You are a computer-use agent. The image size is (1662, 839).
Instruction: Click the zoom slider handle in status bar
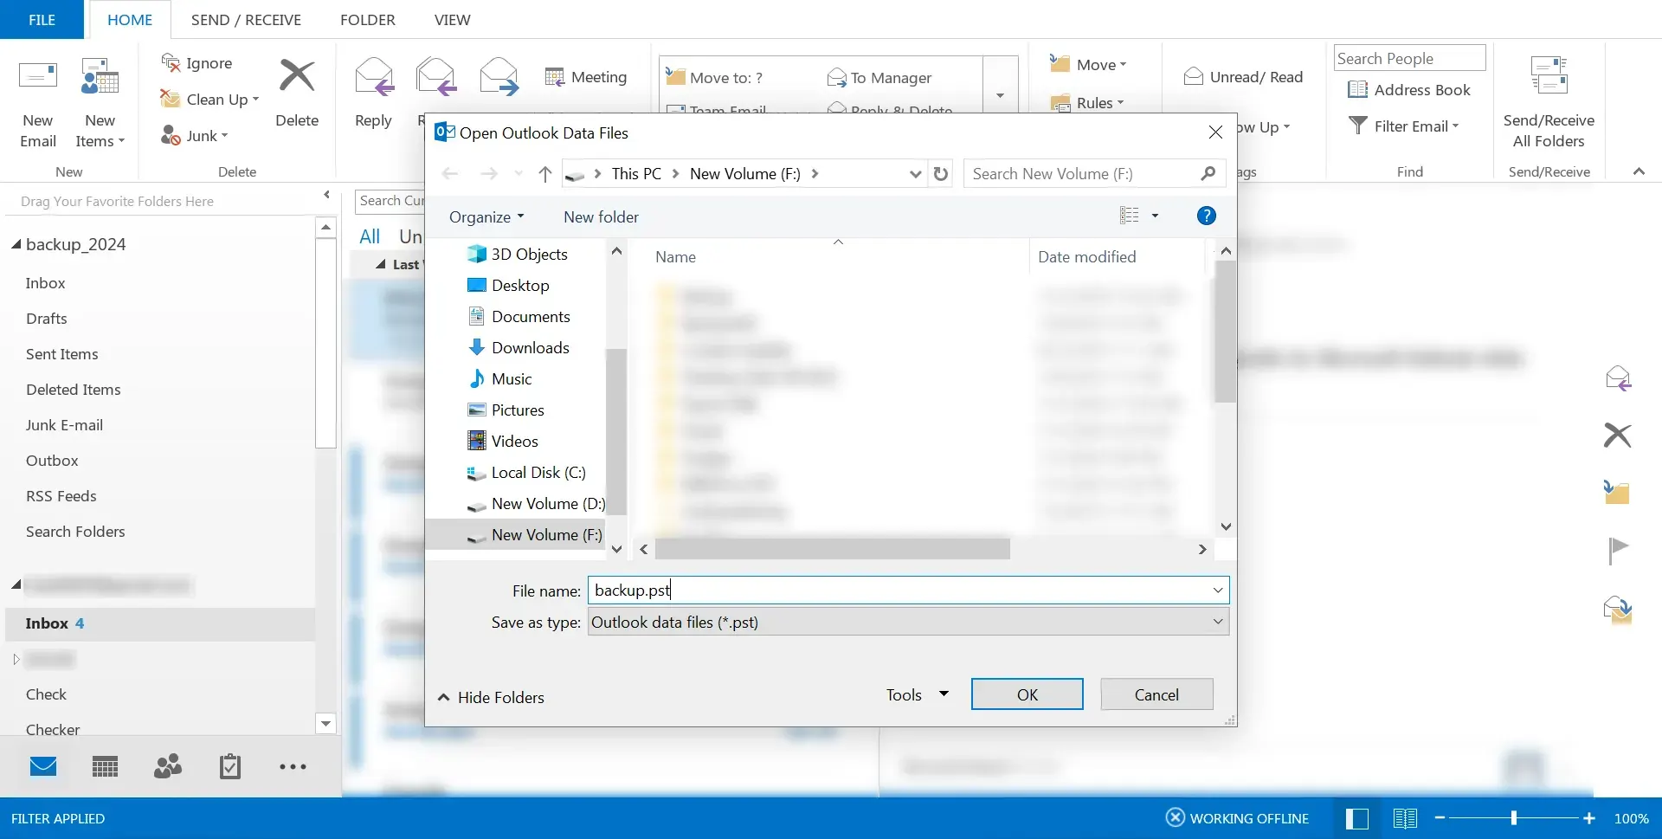[x=1514, y=818]
